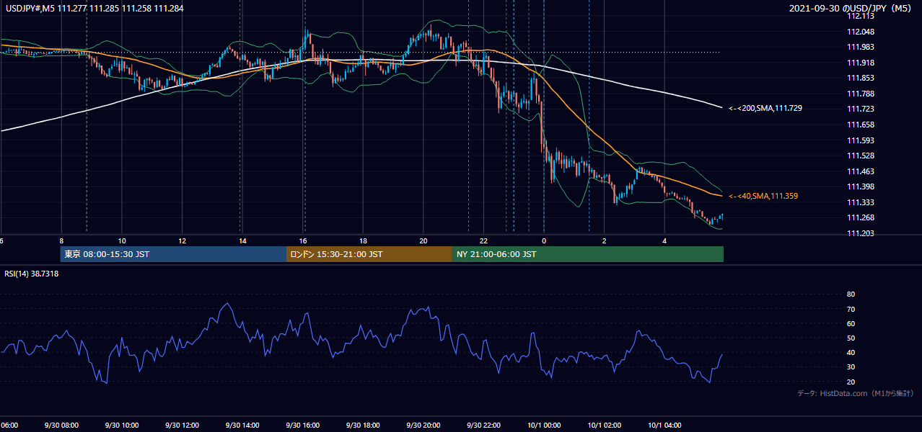Click RSI scale value 80
The height and width of the screenshot is (432, 922).
click(851, 294)
